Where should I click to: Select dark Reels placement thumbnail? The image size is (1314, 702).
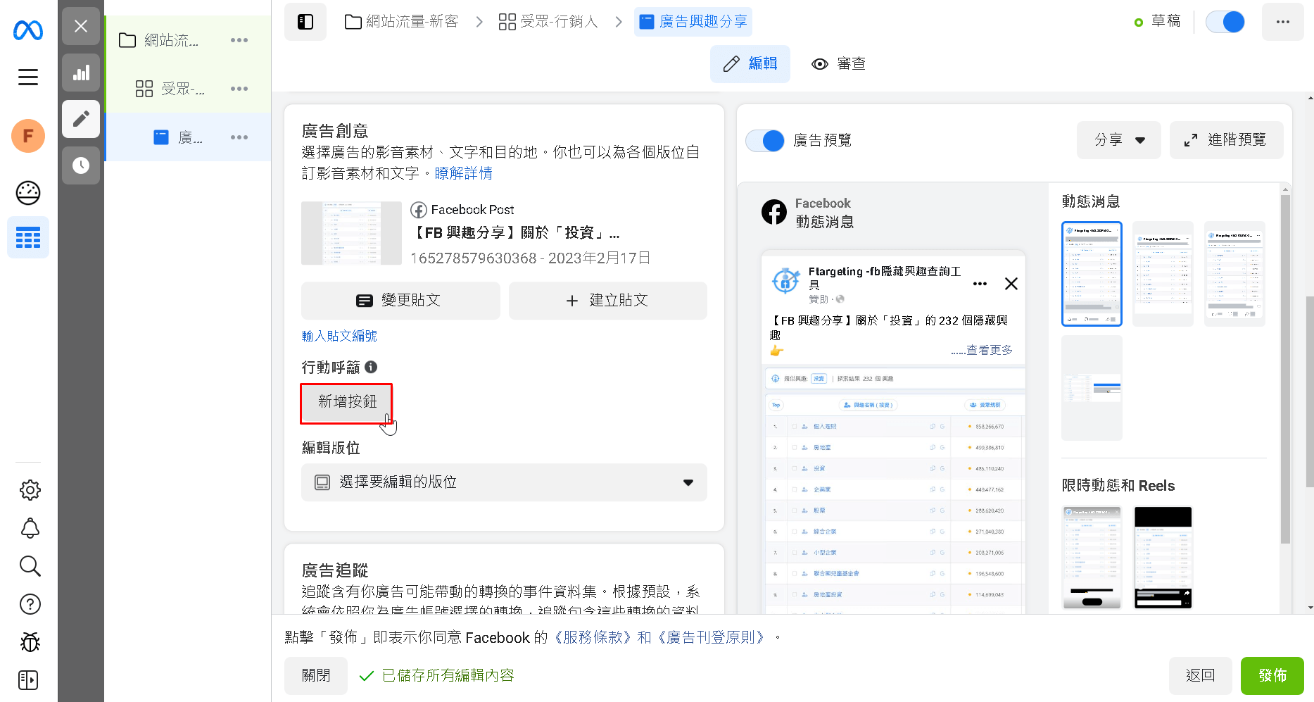point(1163,558)
